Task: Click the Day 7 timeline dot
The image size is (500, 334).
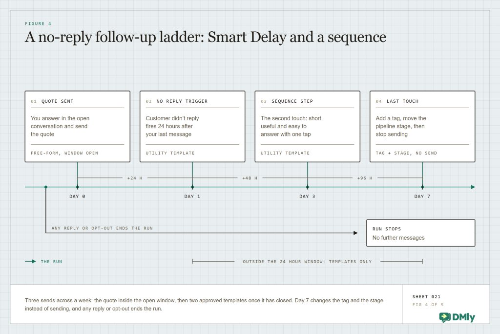Action: (422, 187)
